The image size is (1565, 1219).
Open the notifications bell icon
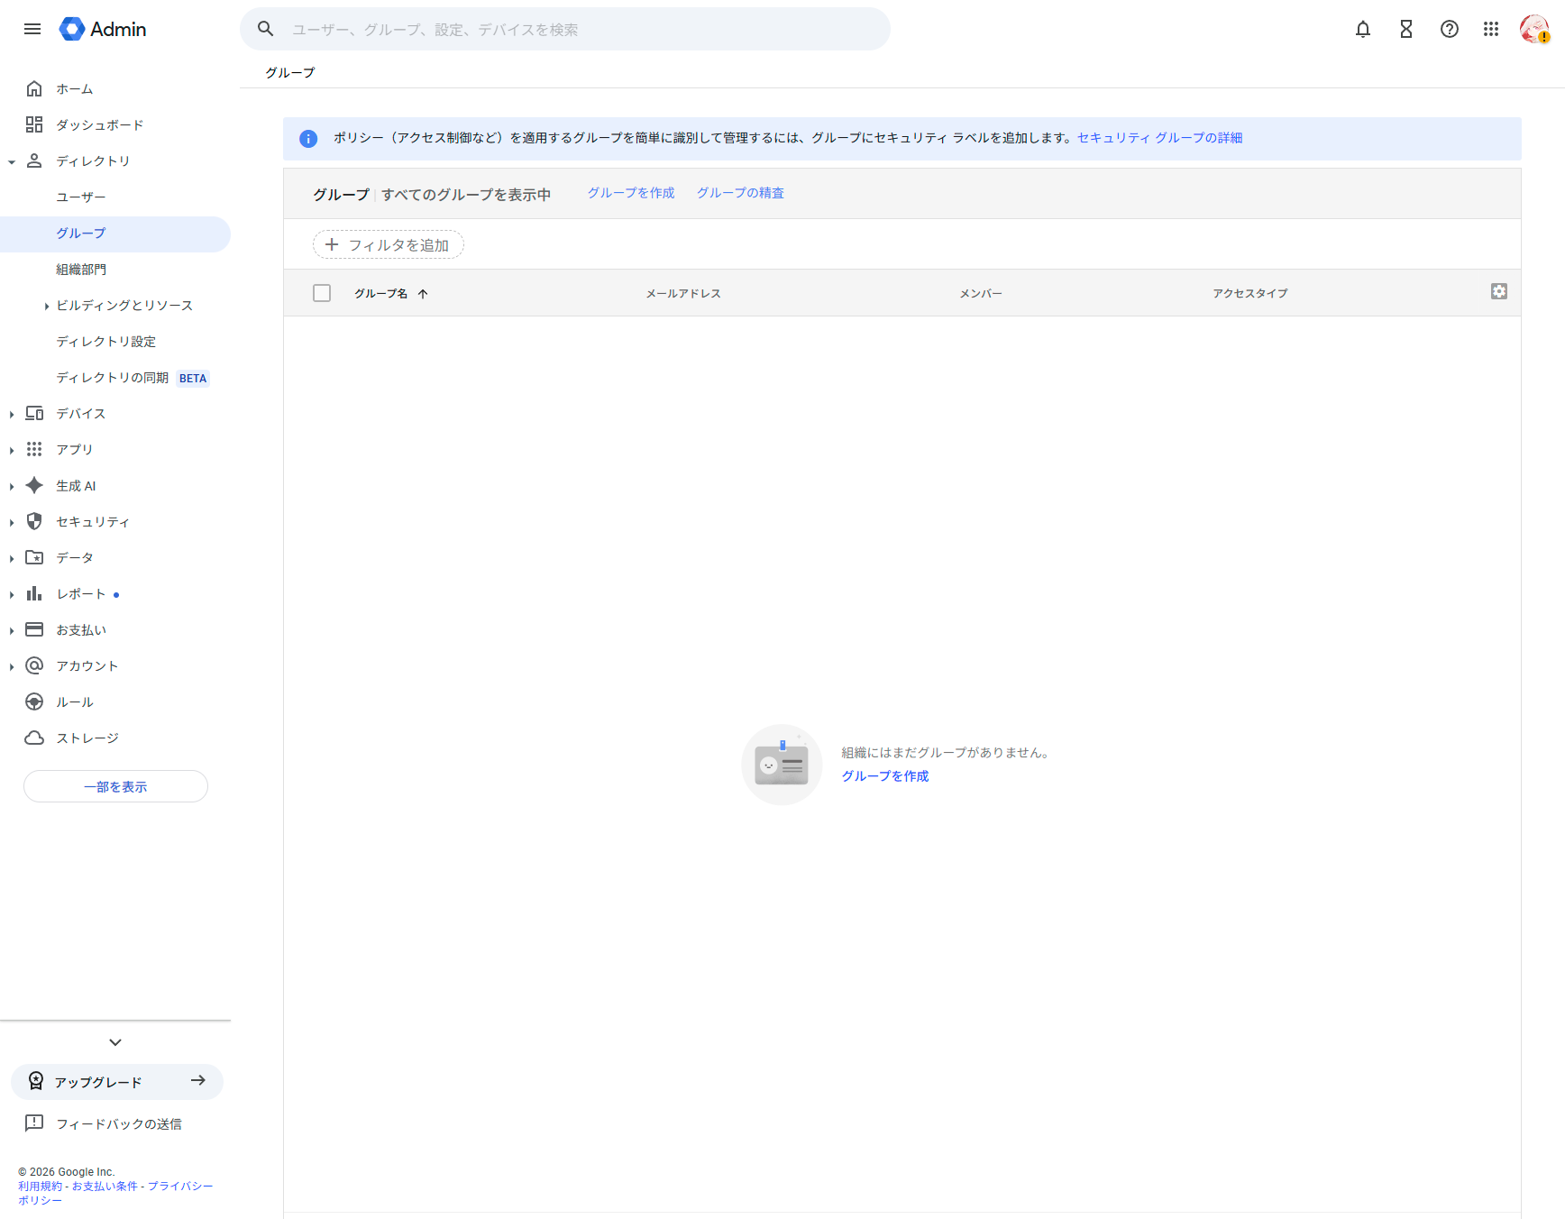coord(1362,29)
